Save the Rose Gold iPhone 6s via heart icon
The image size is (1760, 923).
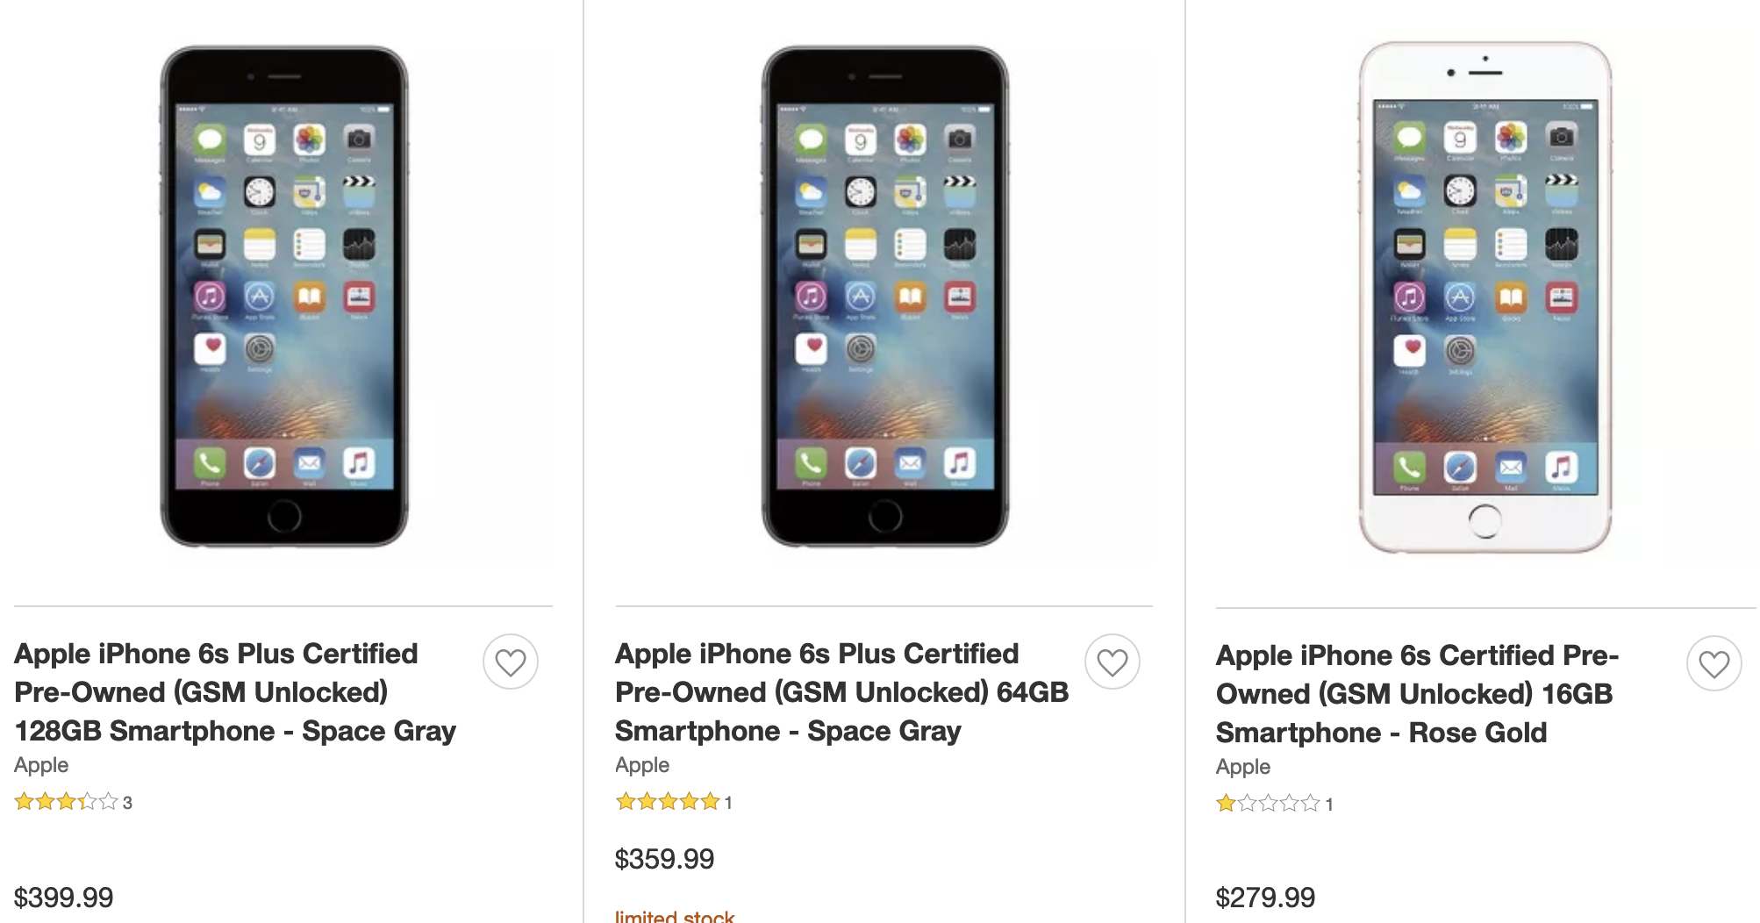(x=1713, y=663)
